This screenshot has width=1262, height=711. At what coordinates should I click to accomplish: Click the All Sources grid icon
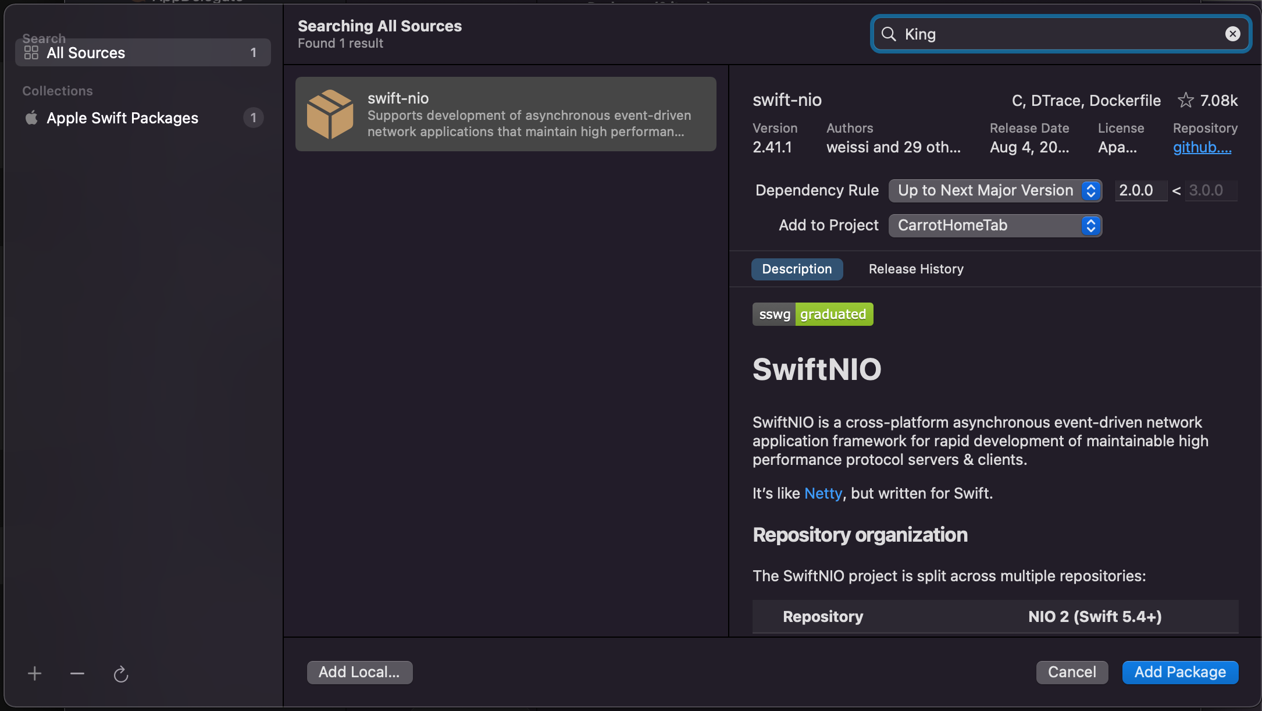[x=31, y=52]
